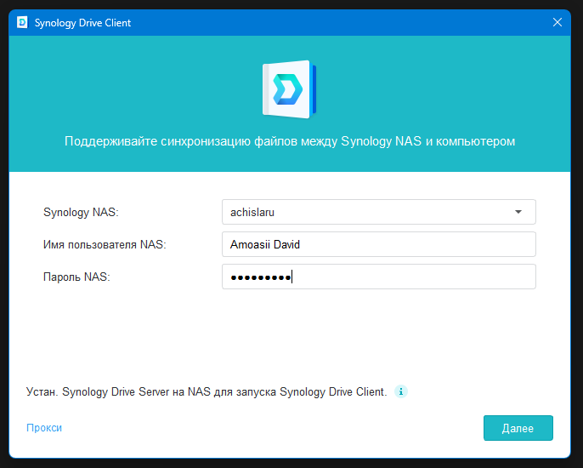Click the 'Устан. Synology Drive Server' notice text

pos(207,391)
